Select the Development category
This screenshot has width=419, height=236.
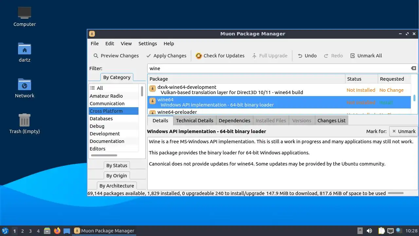click(x=114, y=134)
